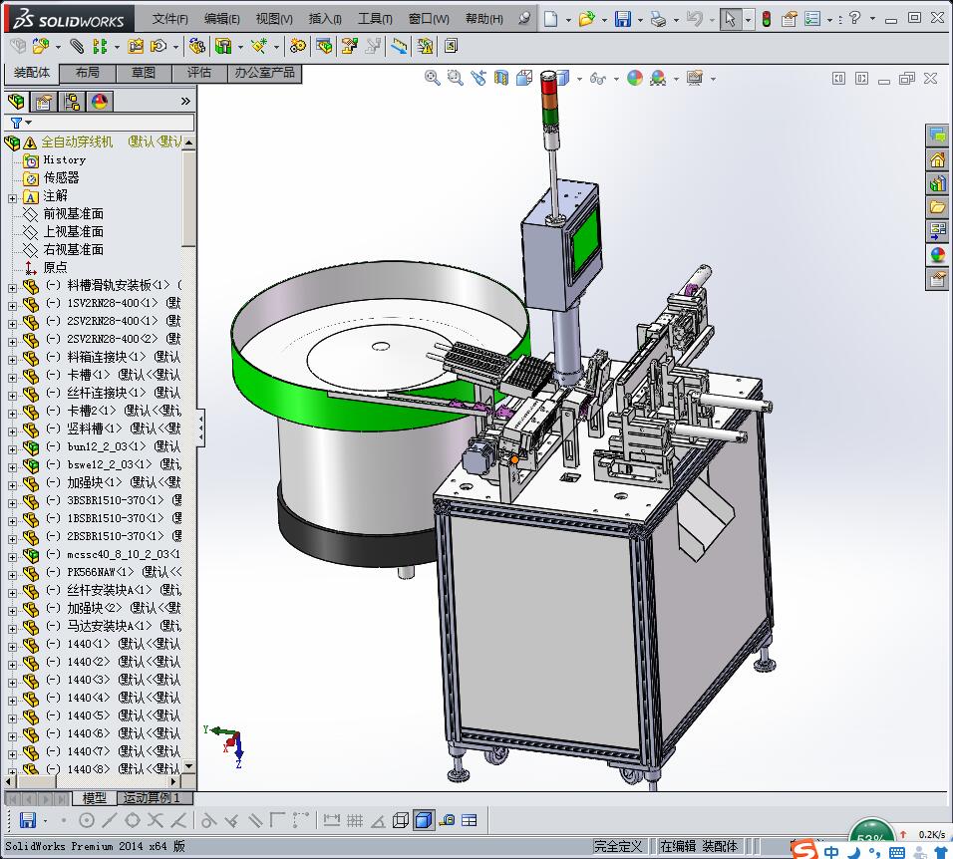953x859 pixels.
Task: Click the menu bar pushpin toggle
Action: pos(524,18)
